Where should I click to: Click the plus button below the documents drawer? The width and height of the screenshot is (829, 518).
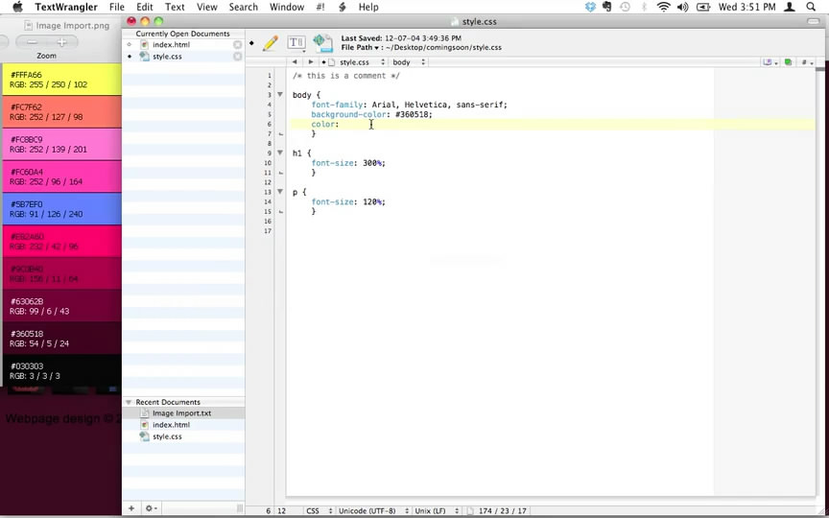coord(131,508)
